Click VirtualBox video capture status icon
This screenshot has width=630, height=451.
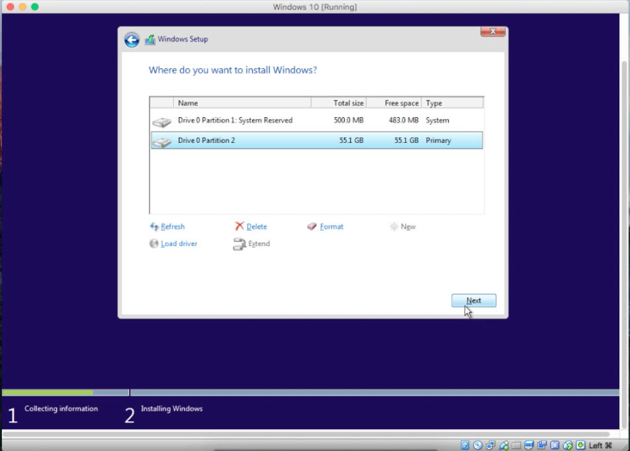point(542,444)
